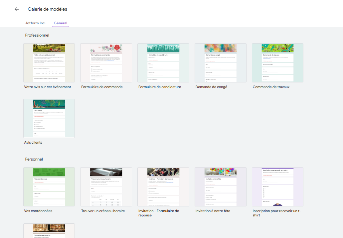Click the back arrow icon
The width and height of the screenshot is (343, 238).
[17, 9]
